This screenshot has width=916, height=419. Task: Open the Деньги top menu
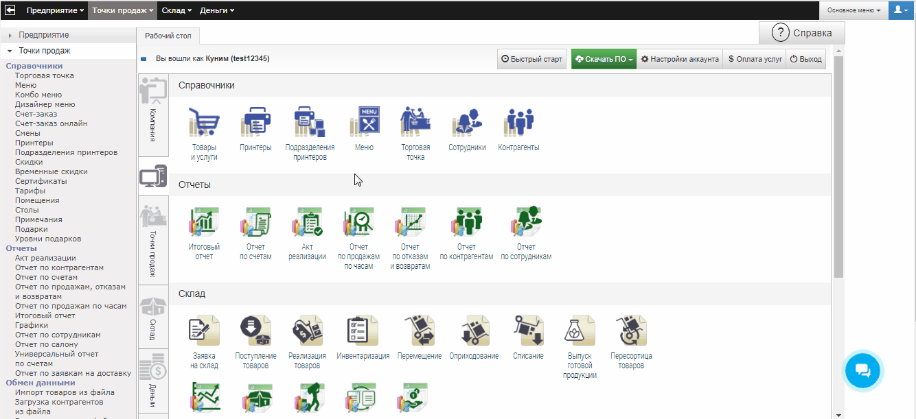point(216,10)
